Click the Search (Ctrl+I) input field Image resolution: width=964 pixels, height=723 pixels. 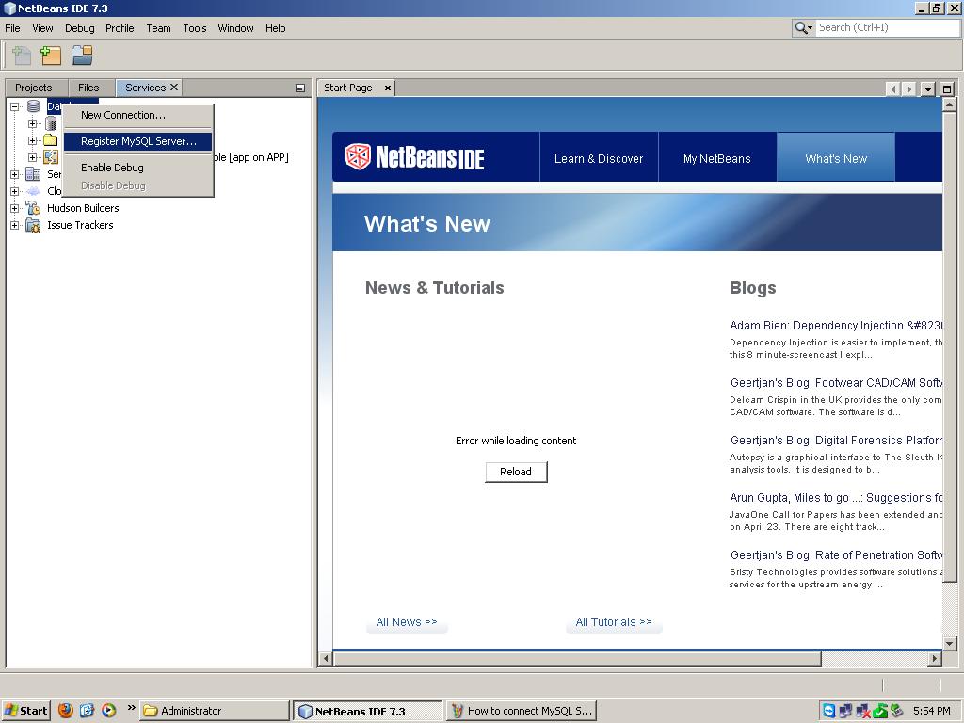[x=887, y=27]
